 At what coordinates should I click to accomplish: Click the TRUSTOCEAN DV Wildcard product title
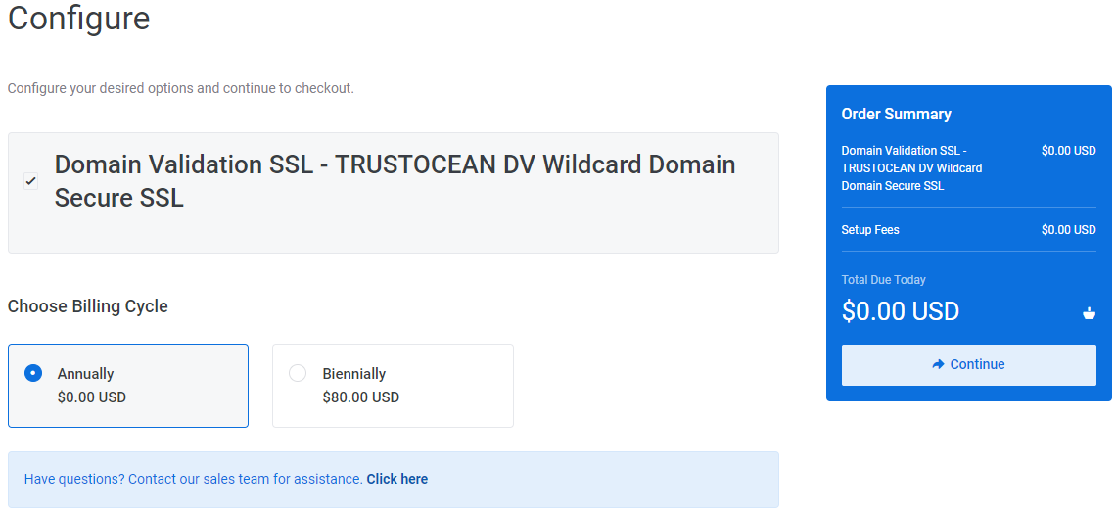point(395,181)
